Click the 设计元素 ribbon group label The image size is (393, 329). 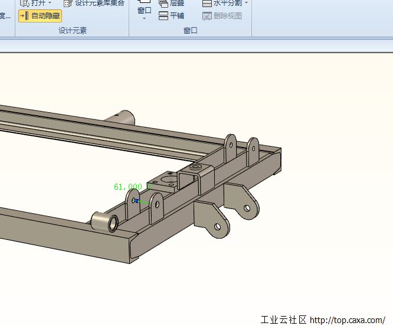point(72,31)
